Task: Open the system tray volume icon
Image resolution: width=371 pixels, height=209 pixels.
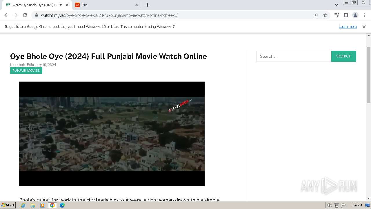Action: tap(329, 205)
